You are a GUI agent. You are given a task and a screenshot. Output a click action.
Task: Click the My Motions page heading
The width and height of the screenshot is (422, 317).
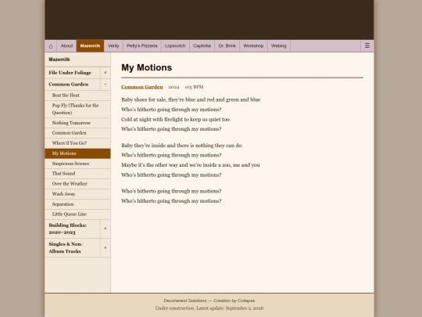tap(147, 67)
